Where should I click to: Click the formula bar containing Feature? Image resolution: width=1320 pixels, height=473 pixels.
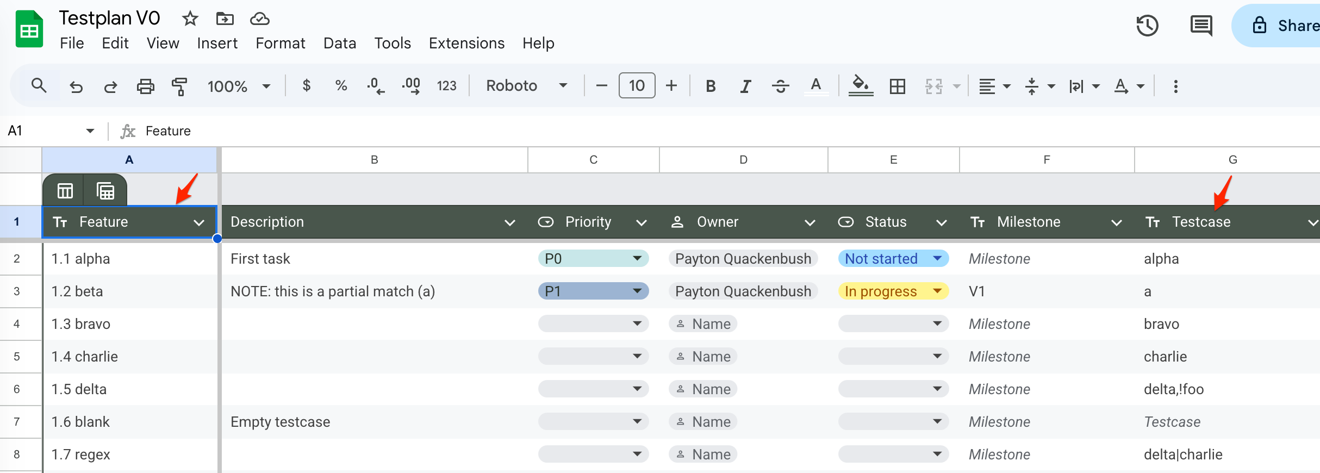pyautogui.click(x=729, y=131)
